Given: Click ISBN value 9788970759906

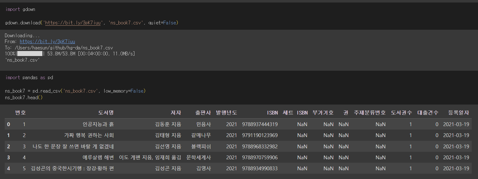Looking at the screenshot, I should tap(260, 157).
